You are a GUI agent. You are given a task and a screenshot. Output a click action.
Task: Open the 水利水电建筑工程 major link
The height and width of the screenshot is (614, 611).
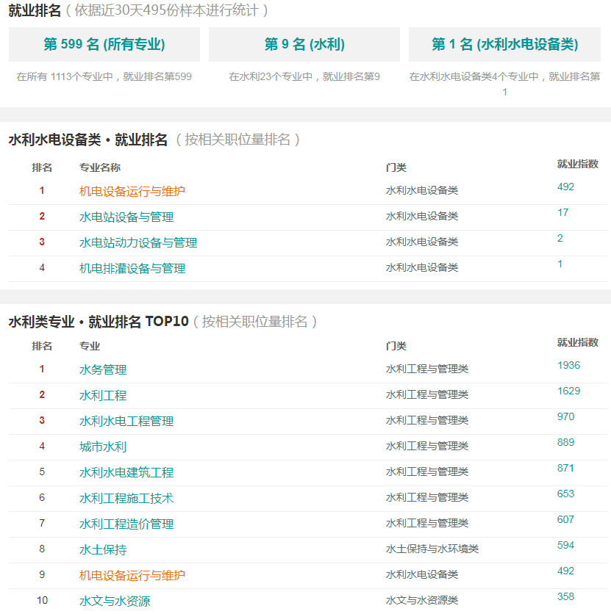tap(126, 473)
